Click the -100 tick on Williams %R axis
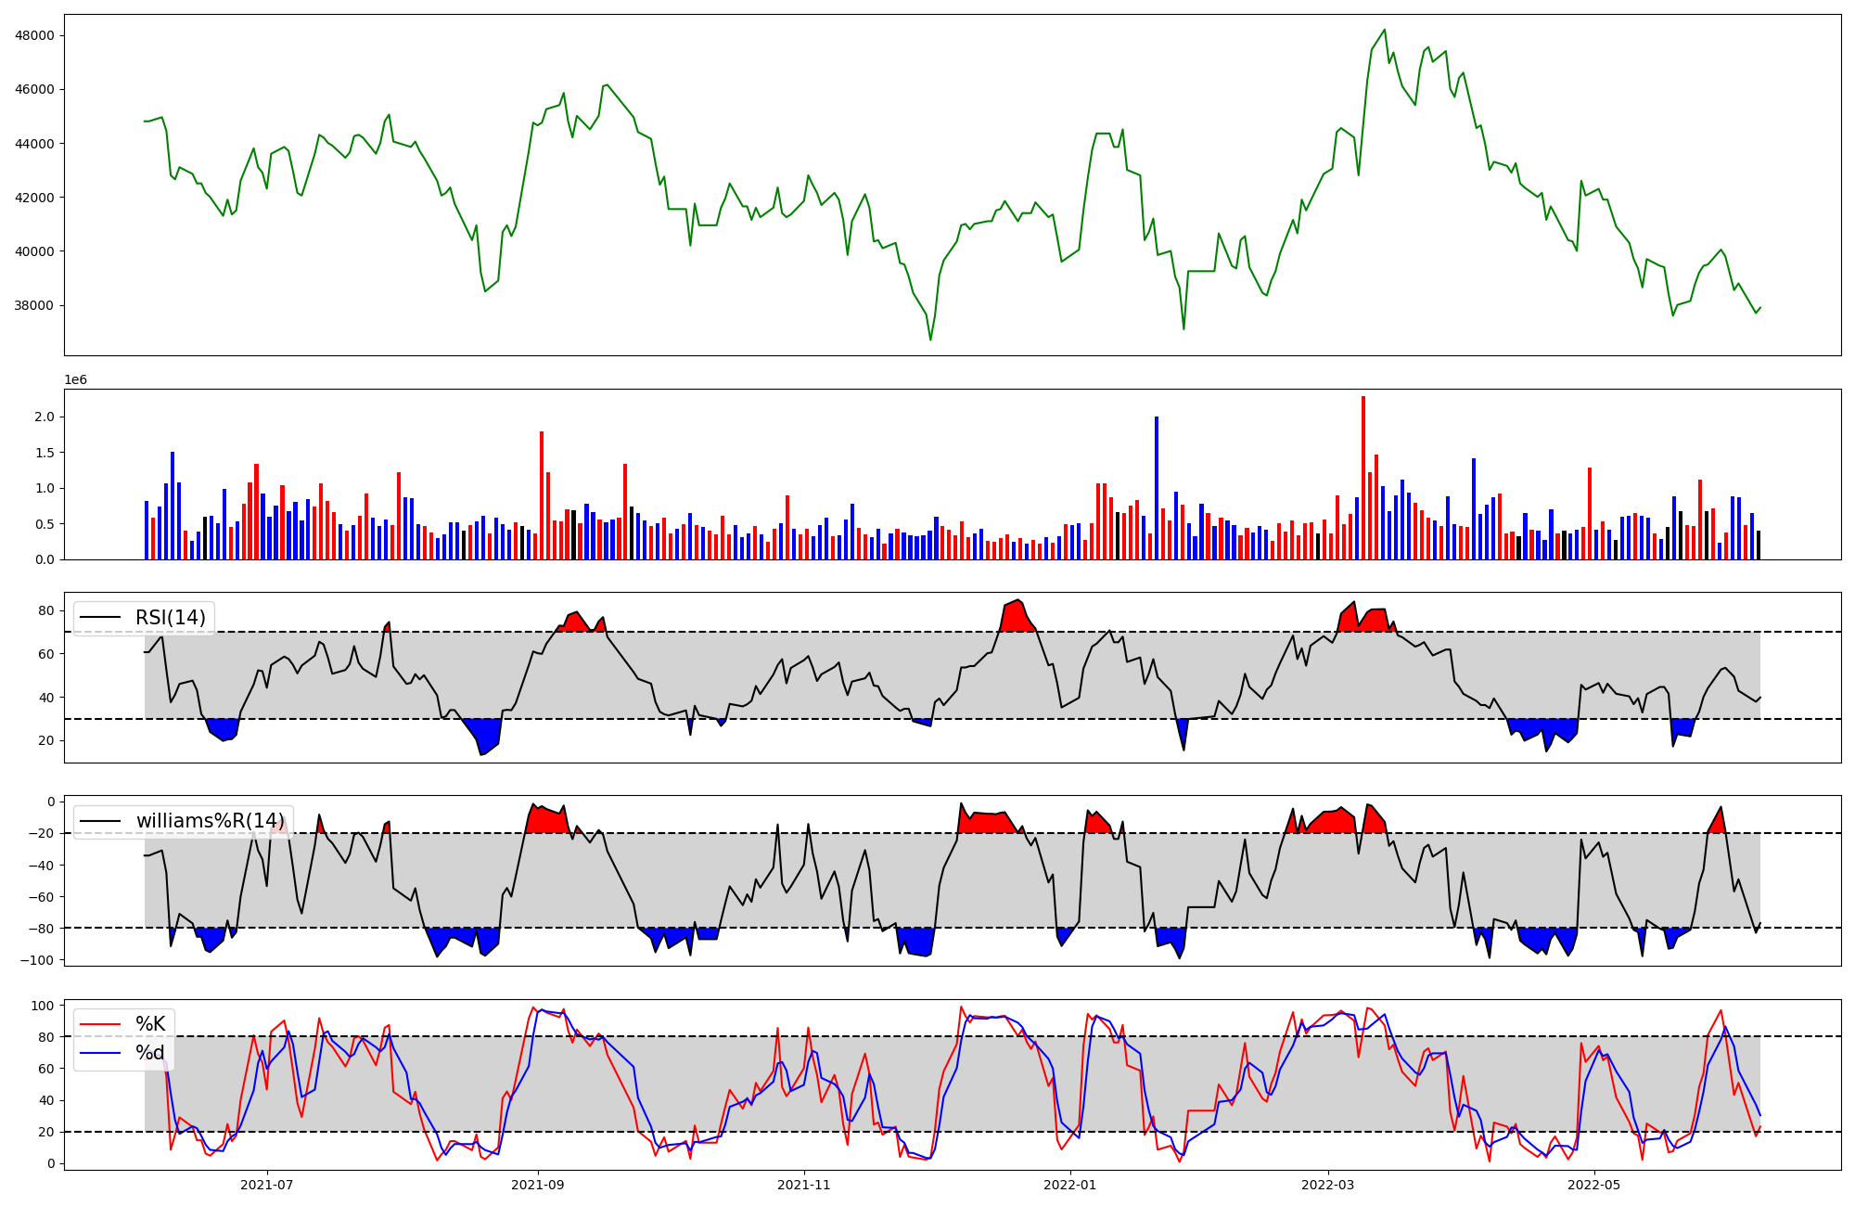This screenshot has width=1855, height=1206. [x=37, y=960]
